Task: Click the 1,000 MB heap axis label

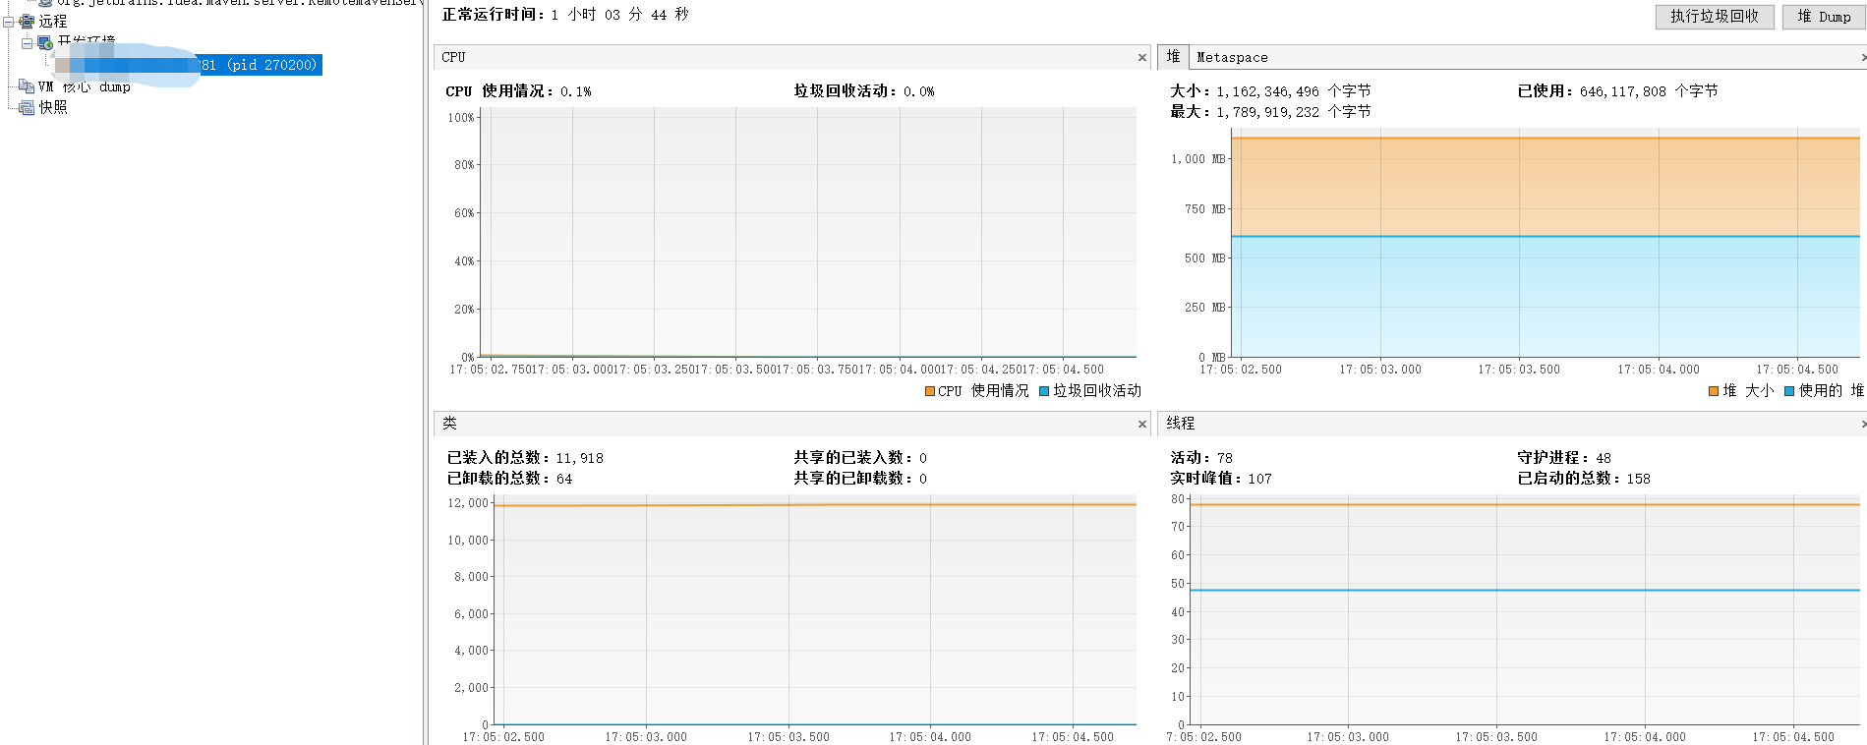Action: (x=1197, y=159)
